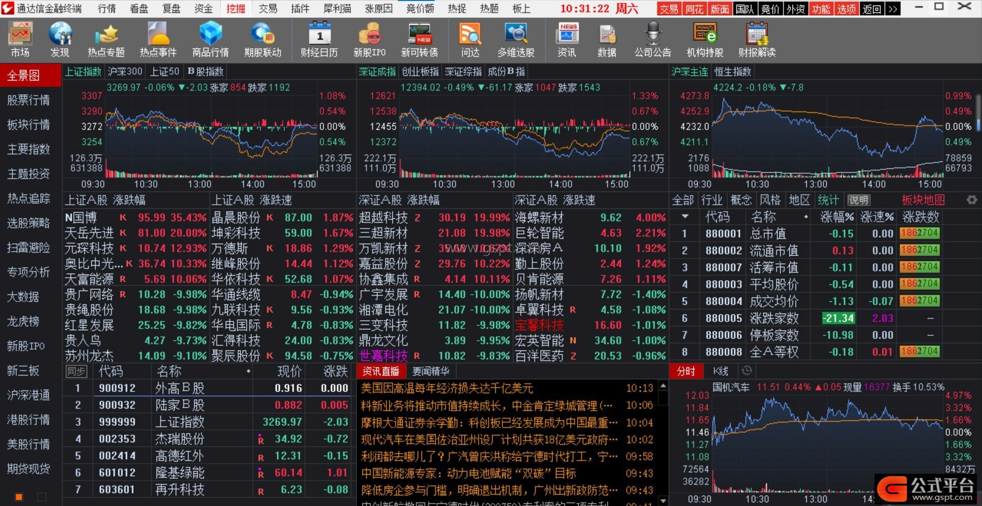Switch to the 创业板指 index tab
Image resolution: width=982 pixels, height=506 pixels.
point(420,72)
